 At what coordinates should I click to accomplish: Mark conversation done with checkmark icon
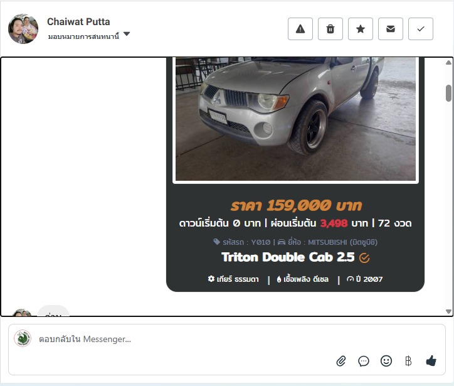pyautogui.click(x=421, y=29)
